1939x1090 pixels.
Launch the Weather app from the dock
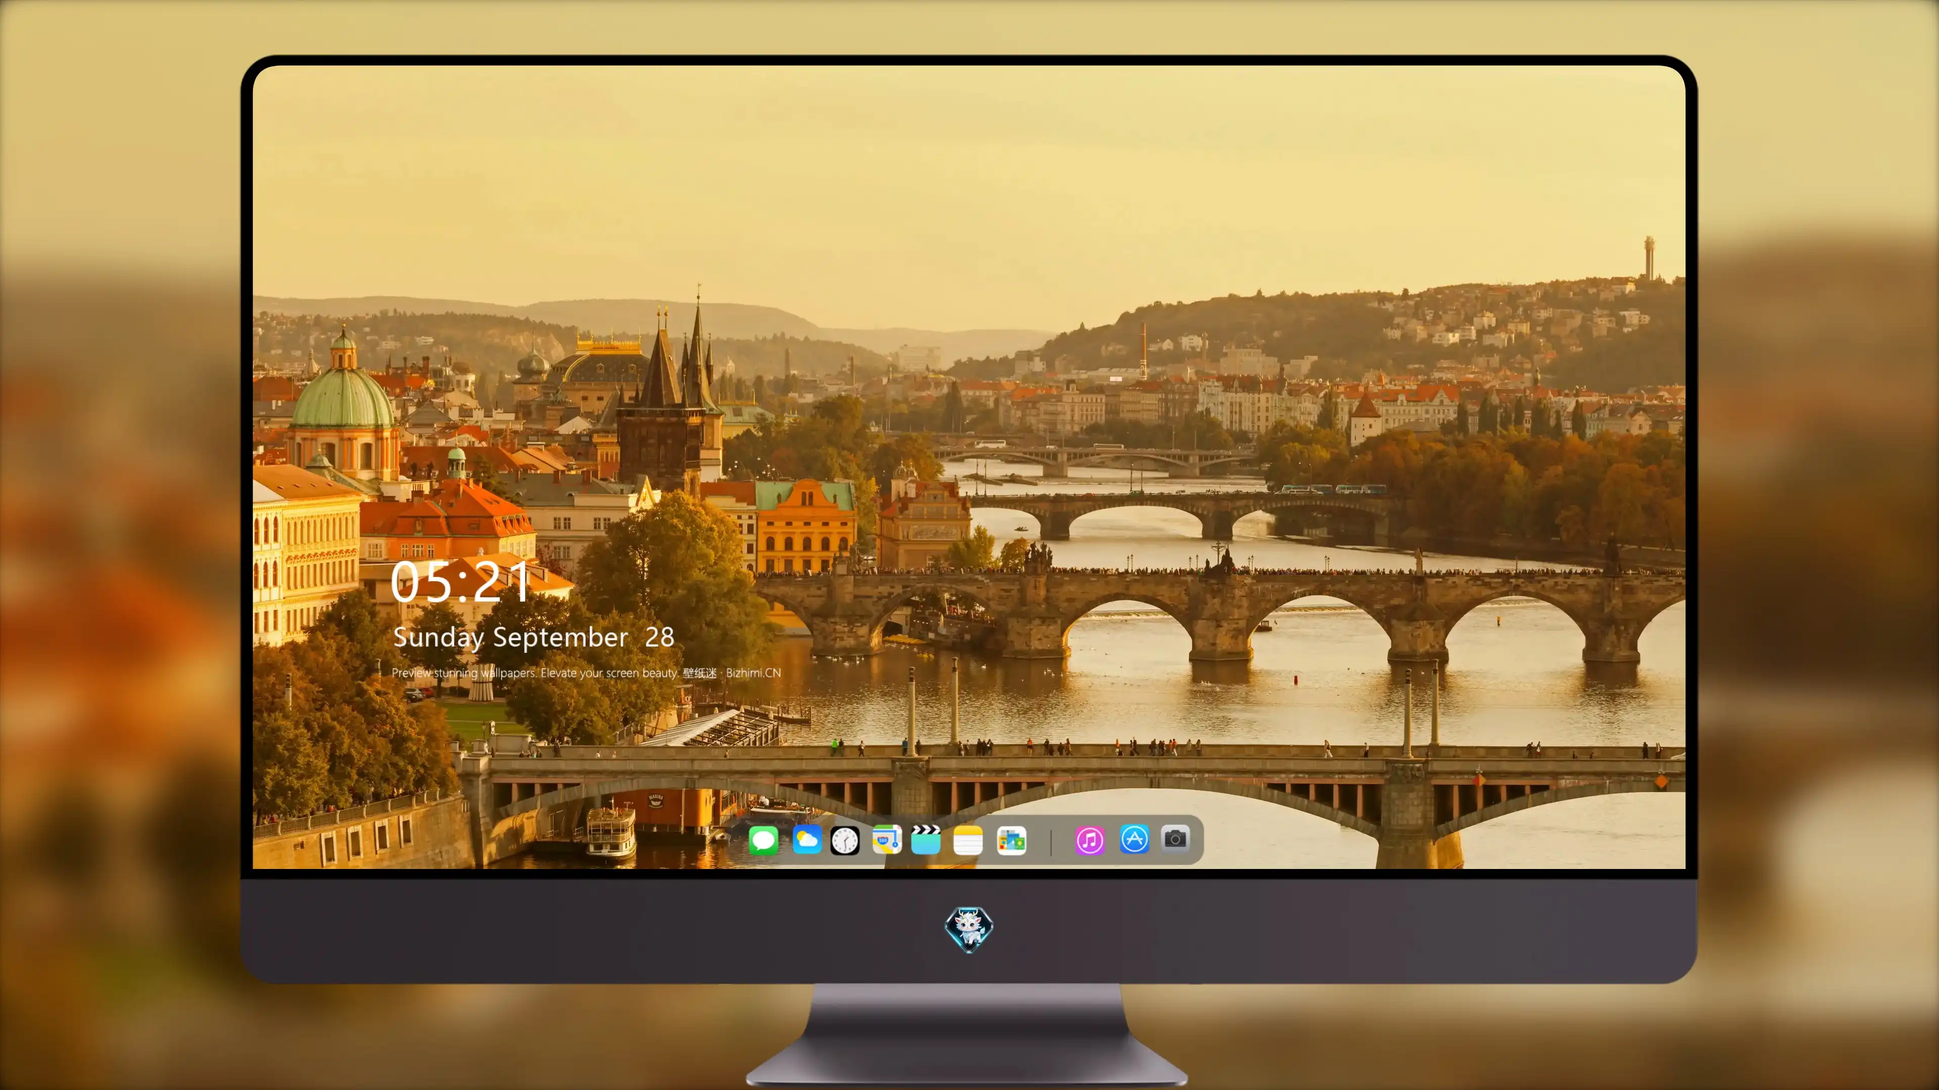[807, 840]
